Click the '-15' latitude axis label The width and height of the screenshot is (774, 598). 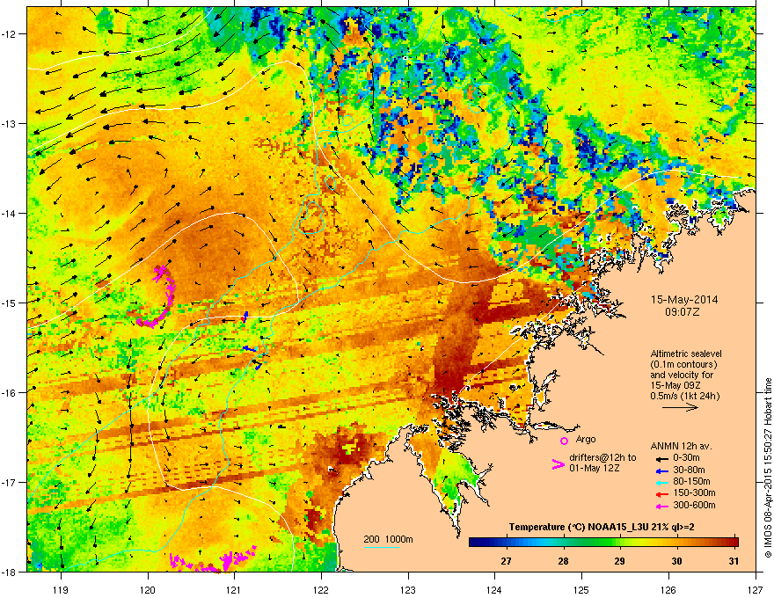click(10, 303)
